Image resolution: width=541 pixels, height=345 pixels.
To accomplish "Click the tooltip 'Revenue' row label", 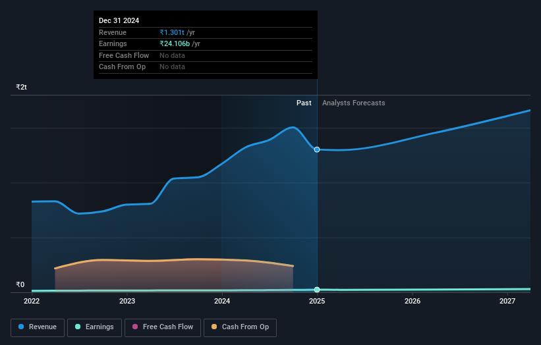I will [113, 32].
